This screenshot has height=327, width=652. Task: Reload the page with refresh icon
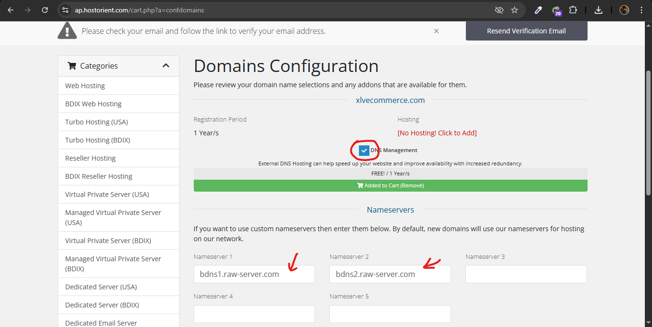click(45, 10)
